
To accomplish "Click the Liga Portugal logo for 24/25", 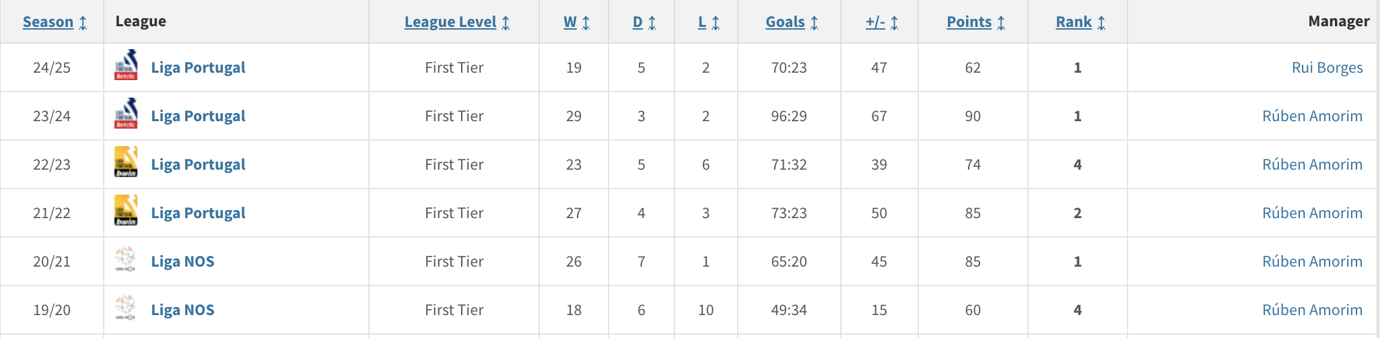I will 126,65.
